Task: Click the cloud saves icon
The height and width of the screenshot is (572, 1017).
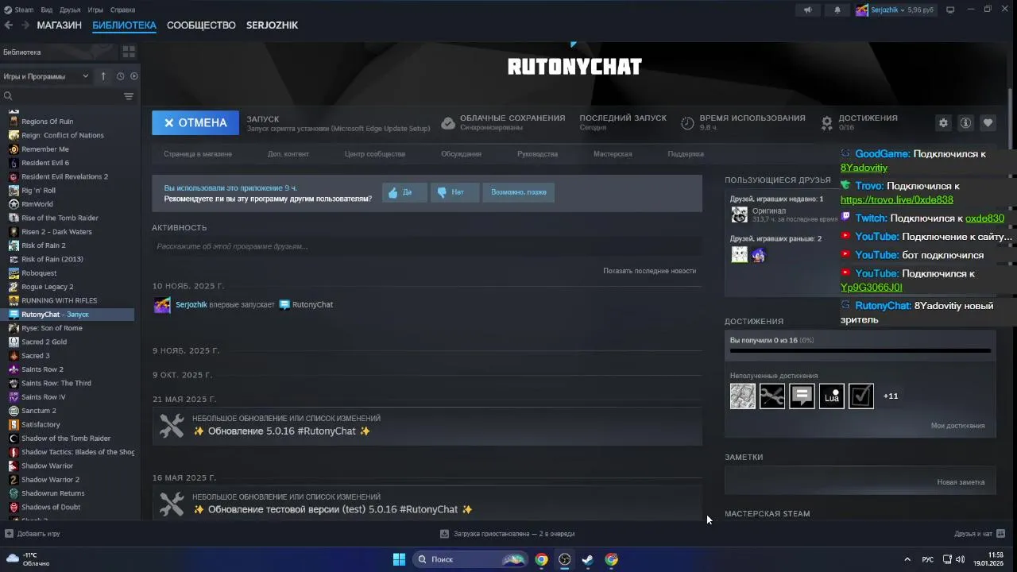Action: click(448, 123)
